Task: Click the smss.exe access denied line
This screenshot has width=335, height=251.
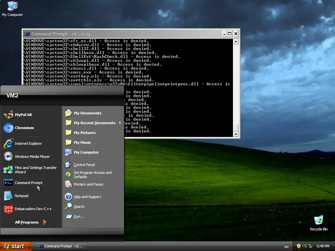Action: tap(83, 72)
